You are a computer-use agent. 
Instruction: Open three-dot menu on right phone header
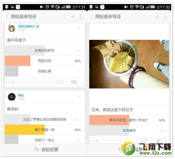point(165,17)
